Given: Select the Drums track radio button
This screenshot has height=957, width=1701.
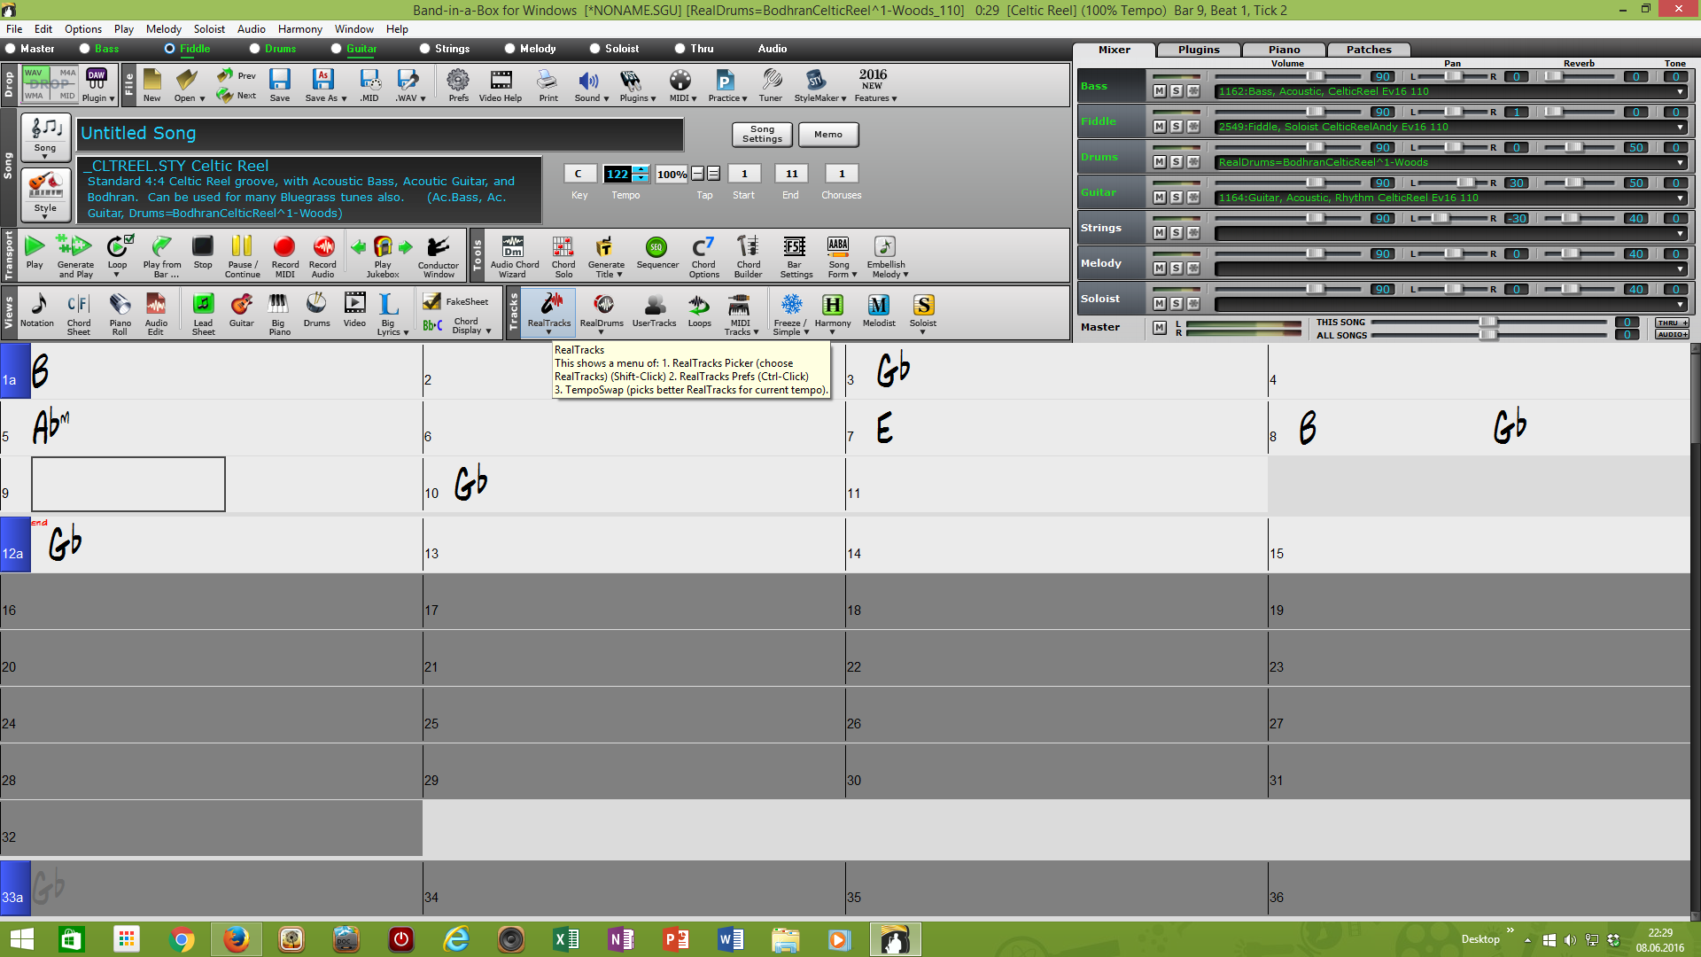Looking at the screenshot, I should pyautogui.click(x=255, y=49).
